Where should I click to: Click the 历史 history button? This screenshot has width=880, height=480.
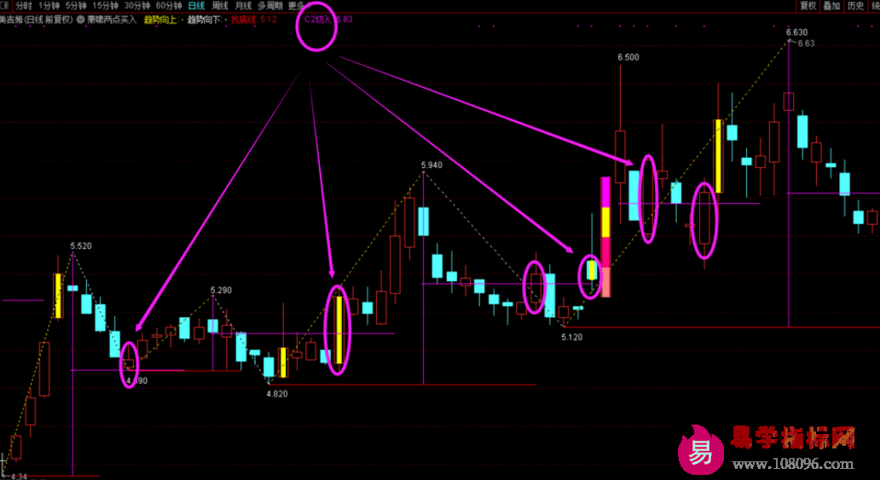(x=855, y=5)
